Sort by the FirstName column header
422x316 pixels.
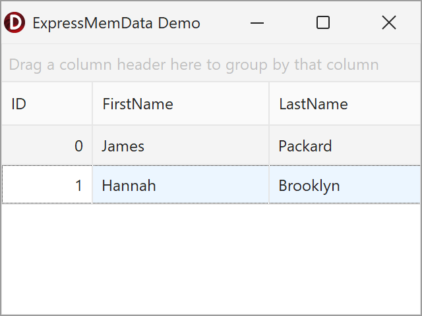pos(181,104)
